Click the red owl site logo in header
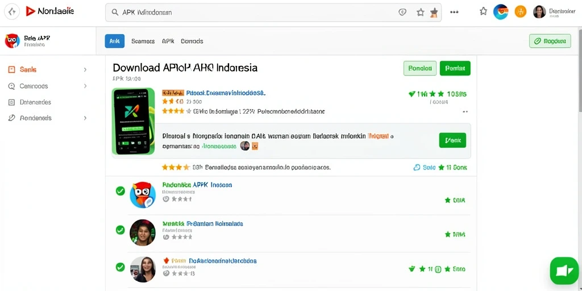 (x=13, y=41)
